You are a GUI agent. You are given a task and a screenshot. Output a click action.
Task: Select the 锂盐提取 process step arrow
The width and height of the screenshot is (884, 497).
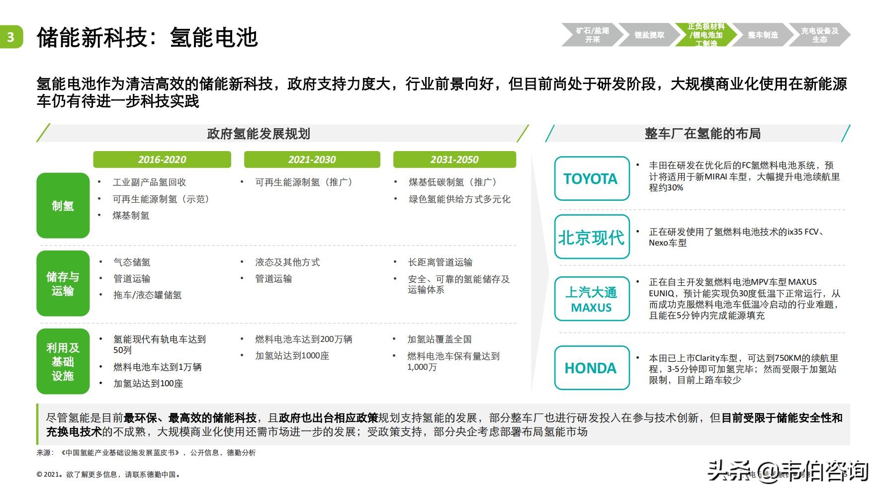pos(648,35)
